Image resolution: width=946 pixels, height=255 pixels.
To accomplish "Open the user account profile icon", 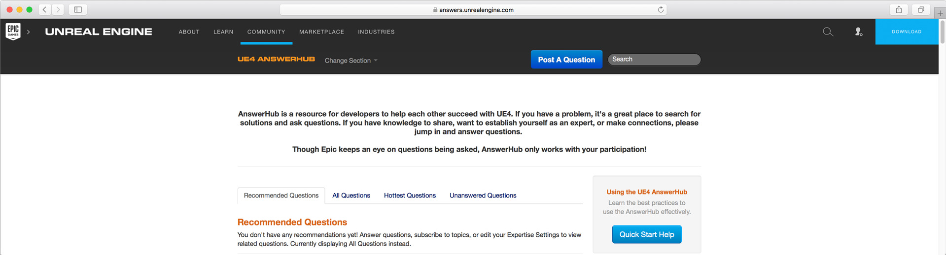I will point(858,32).
